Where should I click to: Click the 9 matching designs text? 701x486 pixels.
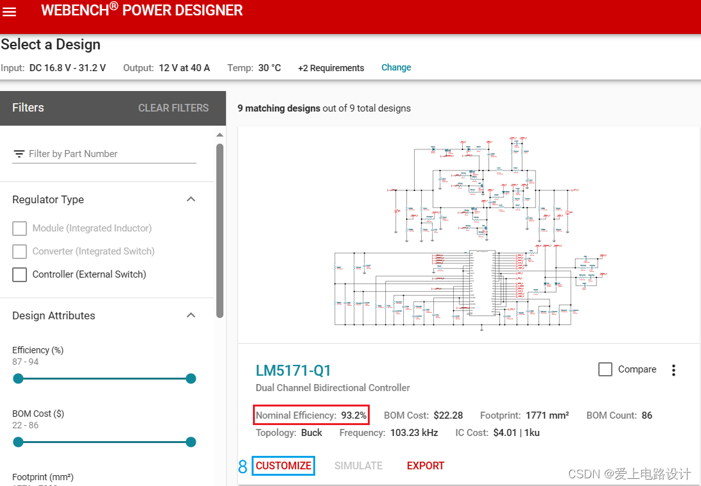(279, 108)
